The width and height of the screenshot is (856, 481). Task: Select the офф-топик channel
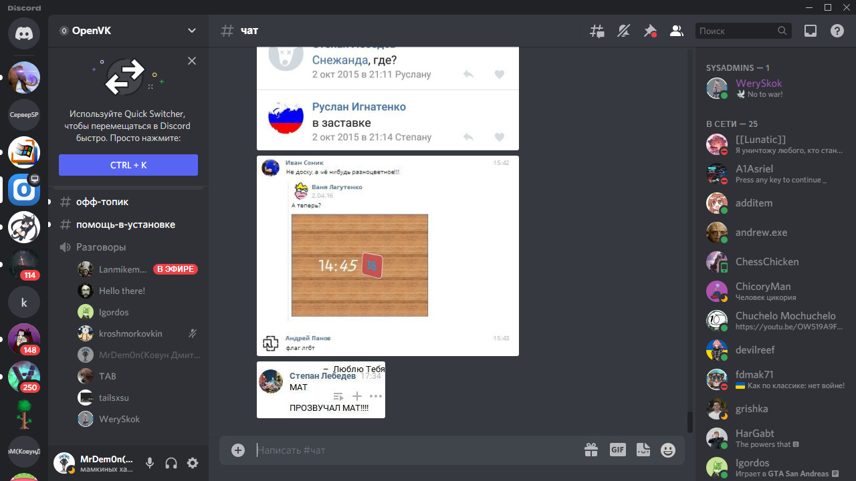tap(102, 202)
